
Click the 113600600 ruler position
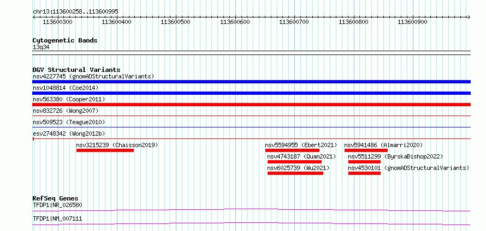pyautogui.click(x=235, y=22)
